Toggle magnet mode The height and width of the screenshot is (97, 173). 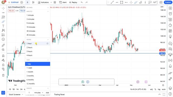[x=3, y=56]
